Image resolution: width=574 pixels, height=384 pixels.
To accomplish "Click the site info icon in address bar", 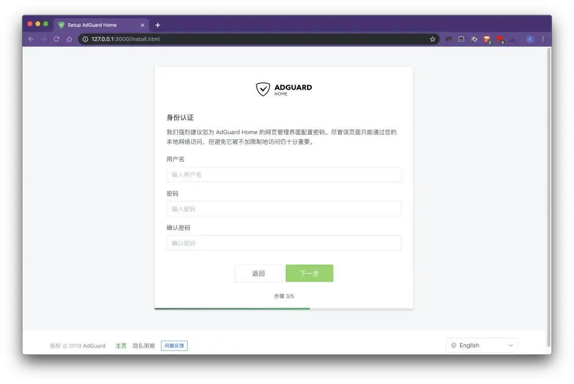I will tap(85, 39).
